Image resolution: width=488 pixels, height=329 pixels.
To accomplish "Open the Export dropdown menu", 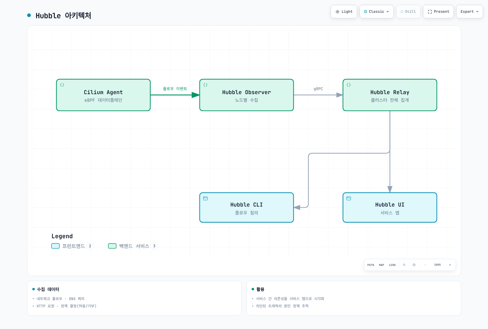I will coord(470,12).
